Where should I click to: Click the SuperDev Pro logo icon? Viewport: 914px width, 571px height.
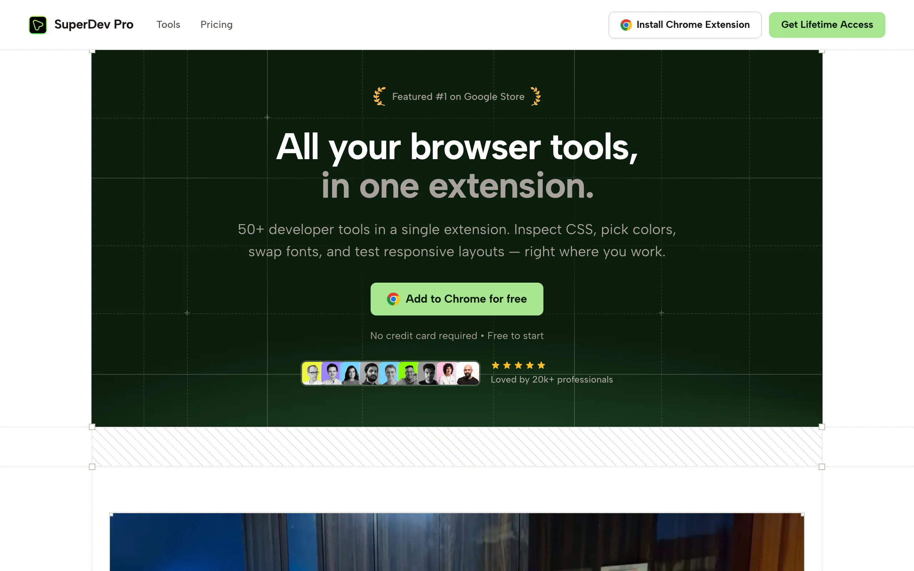click(38, 25)
